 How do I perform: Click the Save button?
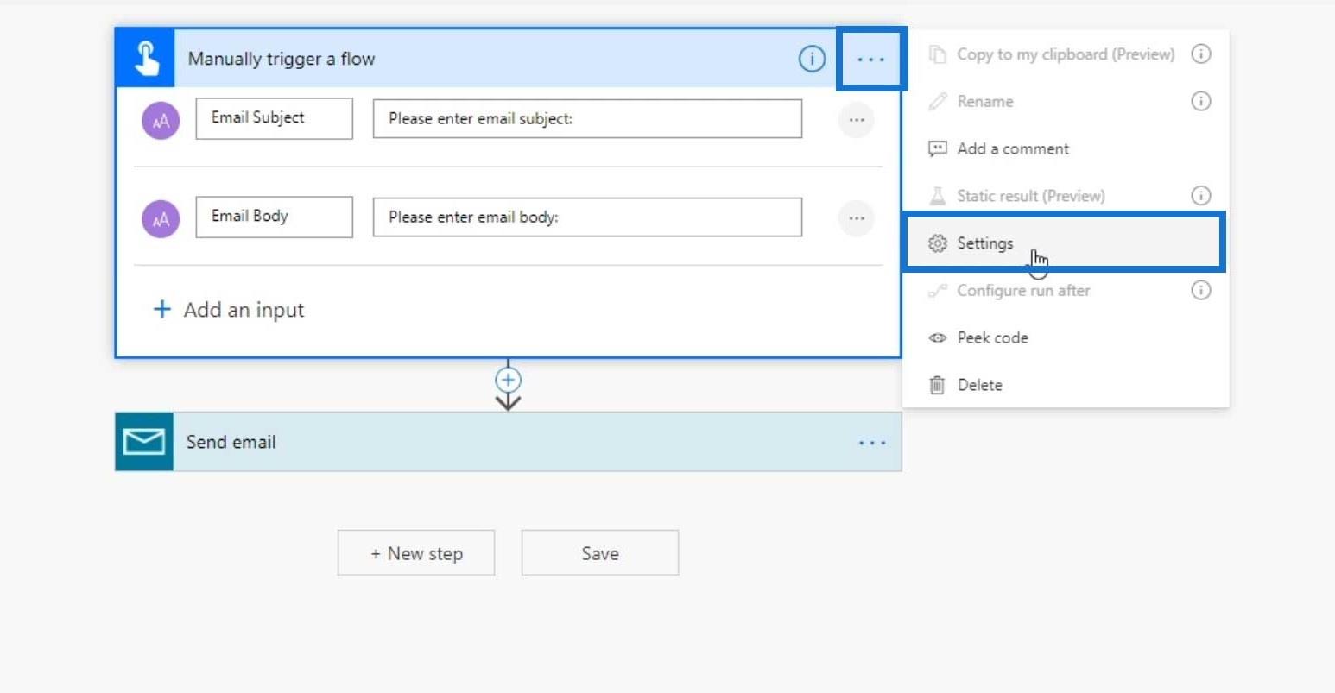pos(600,553)
